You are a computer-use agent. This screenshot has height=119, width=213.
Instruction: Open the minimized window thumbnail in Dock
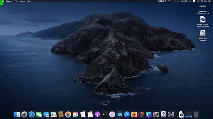189,115
